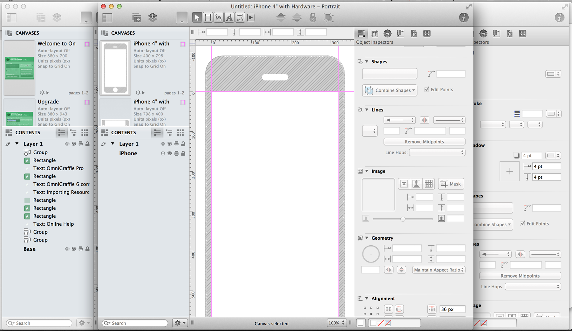The height and width of the screenshot is (331, 572).
Task: Click the Geometry rotation dial
Action: (371, 254)
